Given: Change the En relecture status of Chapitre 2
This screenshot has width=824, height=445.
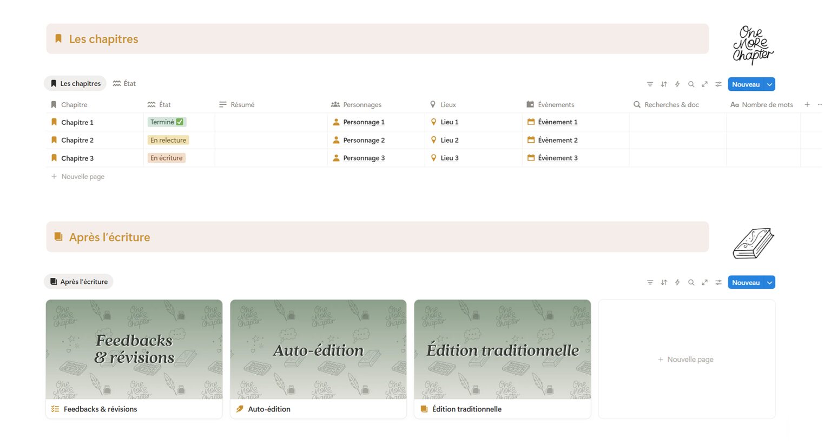Looking at the screenshot, I should coord(168,140).
